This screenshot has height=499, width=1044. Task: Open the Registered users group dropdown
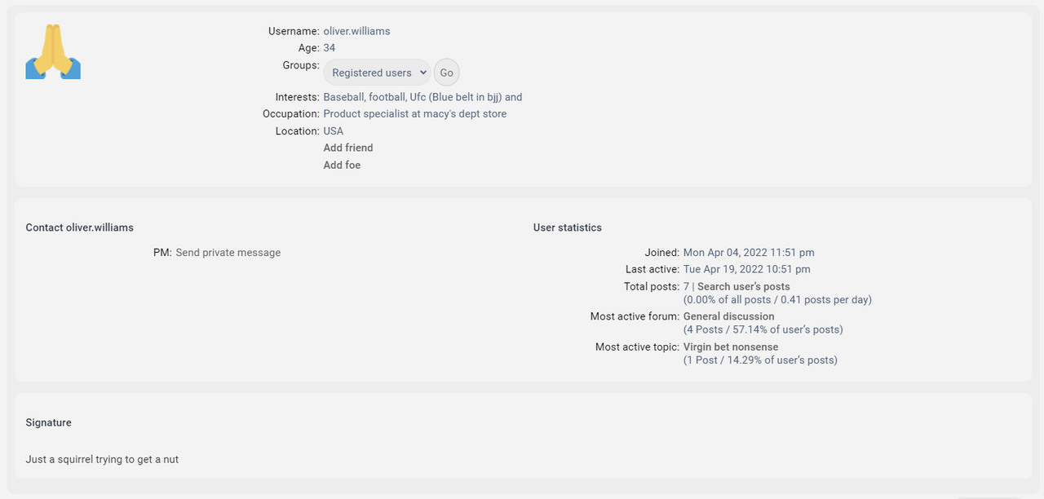click(x=377, y=73)
